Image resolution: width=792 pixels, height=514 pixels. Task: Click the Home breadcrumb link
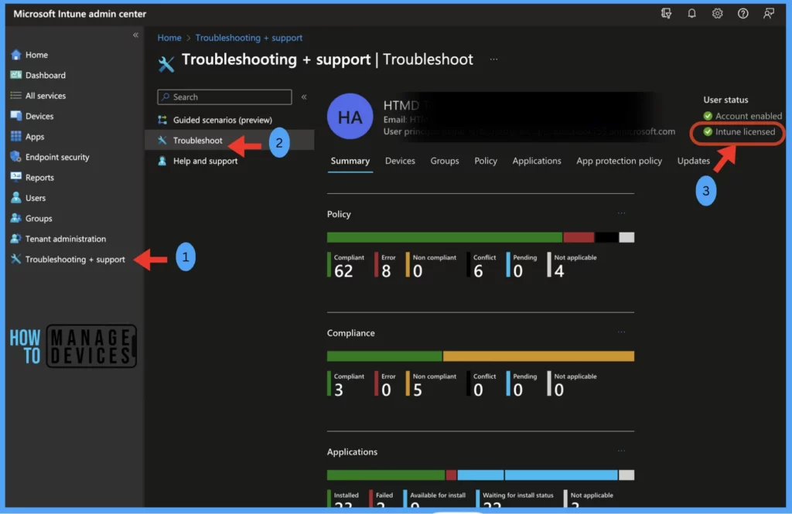tap(169, 38)
